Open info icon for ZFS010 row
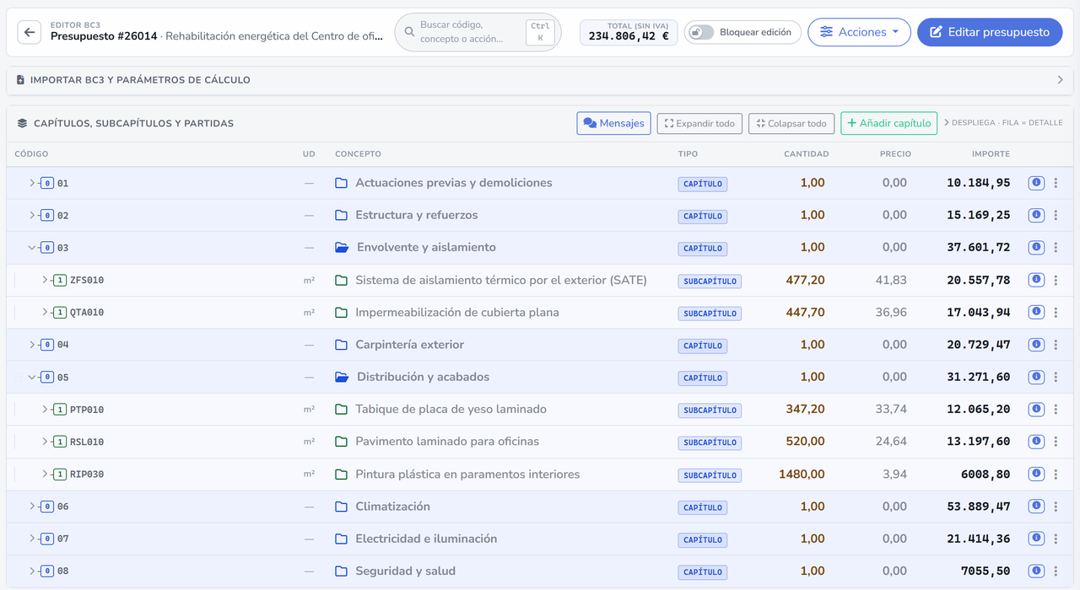 click(1036, 280)
